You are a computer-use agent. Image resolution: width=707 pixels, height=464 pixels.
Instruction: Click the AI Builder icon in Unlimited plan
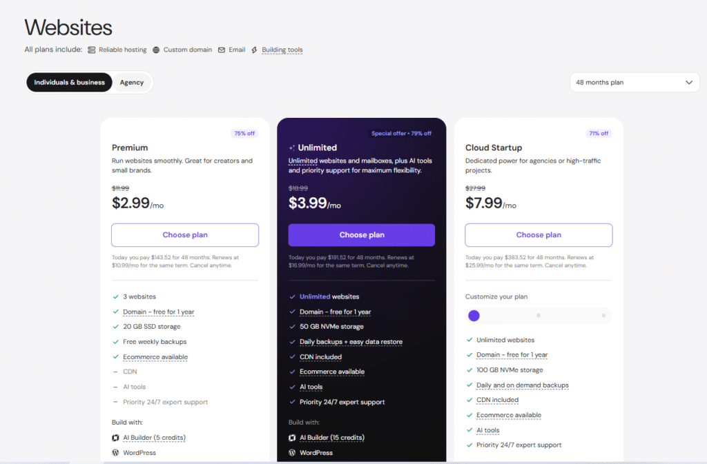[292, 437]
